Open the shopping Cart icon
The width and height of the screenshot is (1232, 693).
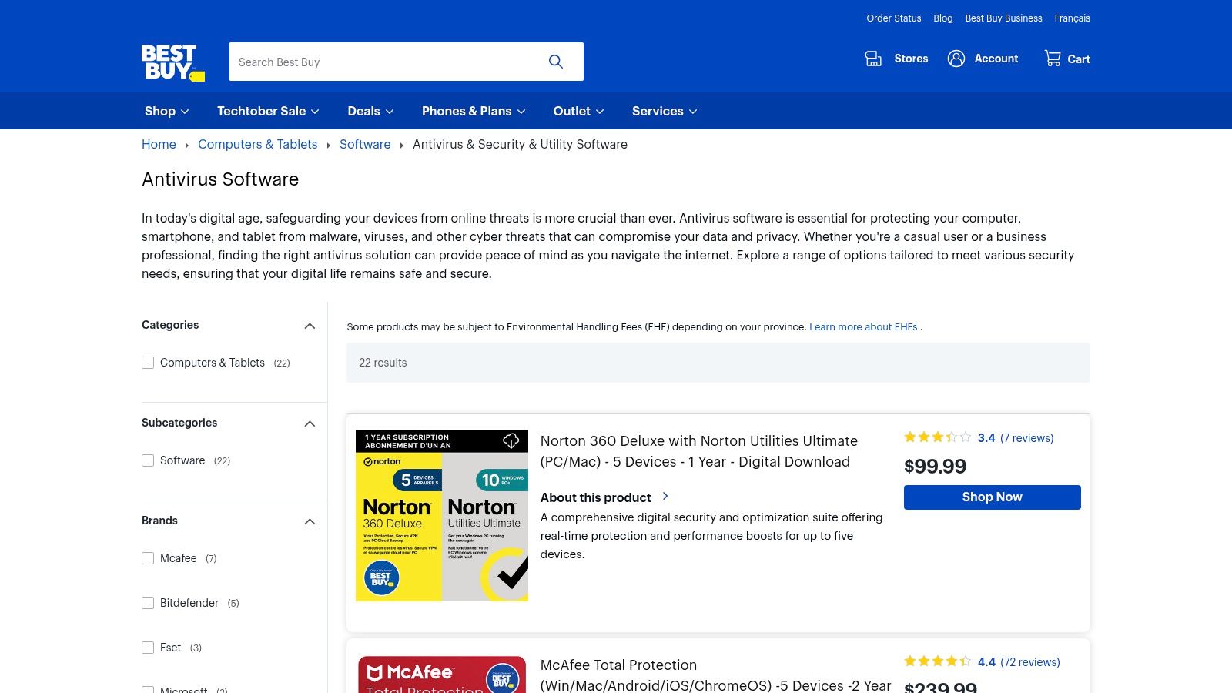[x=1052, y=58]
